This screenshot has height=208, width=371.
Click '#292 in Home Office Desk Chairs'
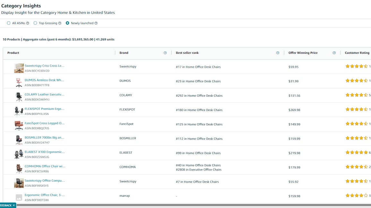pyautogui.click(x=199, y=96)
